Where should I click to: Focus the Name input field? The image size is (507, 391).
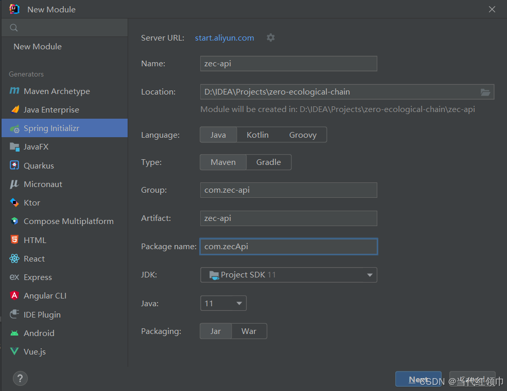click(x=288, y=64)
